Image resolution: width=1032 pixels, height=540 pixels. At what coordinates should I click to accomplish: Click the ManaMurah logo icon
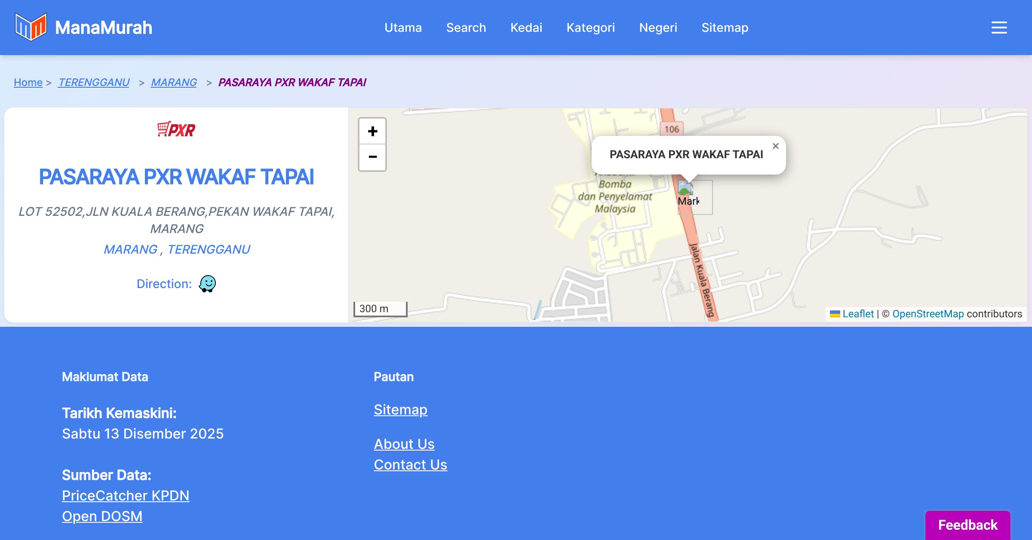click(31, 27)
